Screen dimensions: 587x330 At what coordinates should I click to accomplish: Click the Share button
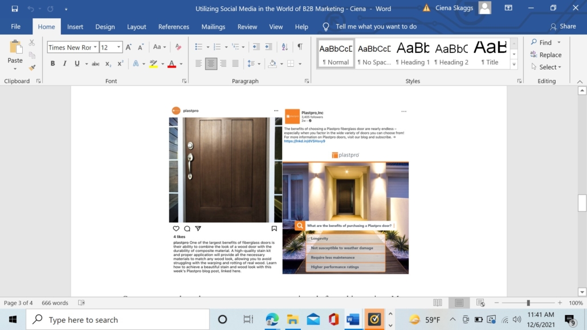tap(563, 27)
